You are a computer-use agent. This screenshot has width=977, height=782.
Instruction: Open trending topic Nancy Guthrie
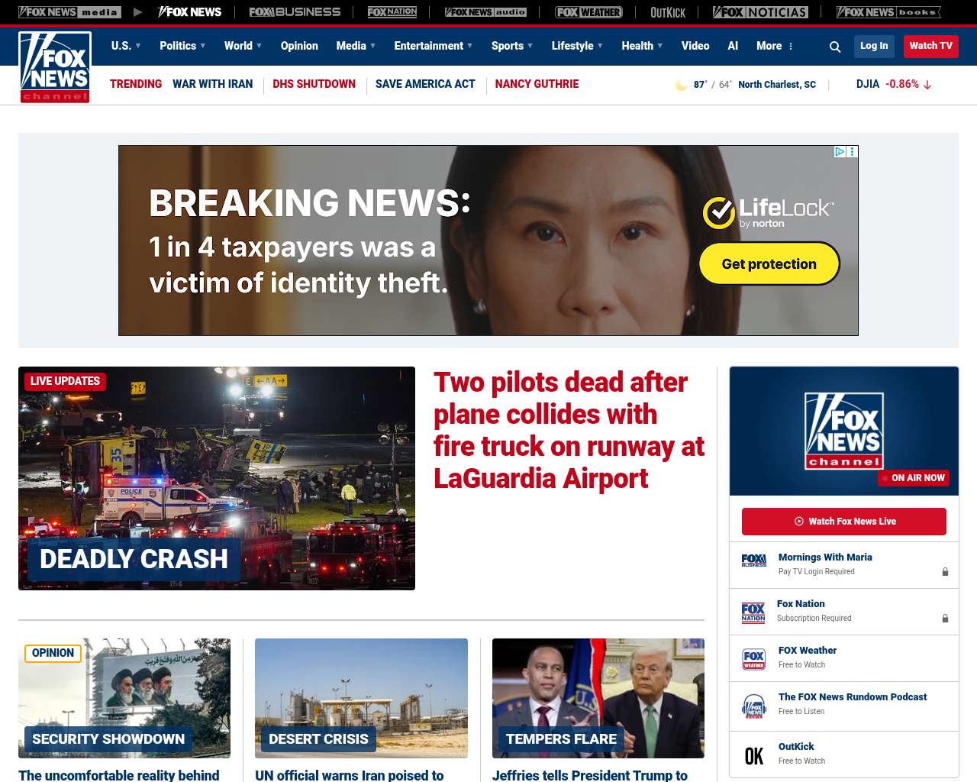click(537, 84)
